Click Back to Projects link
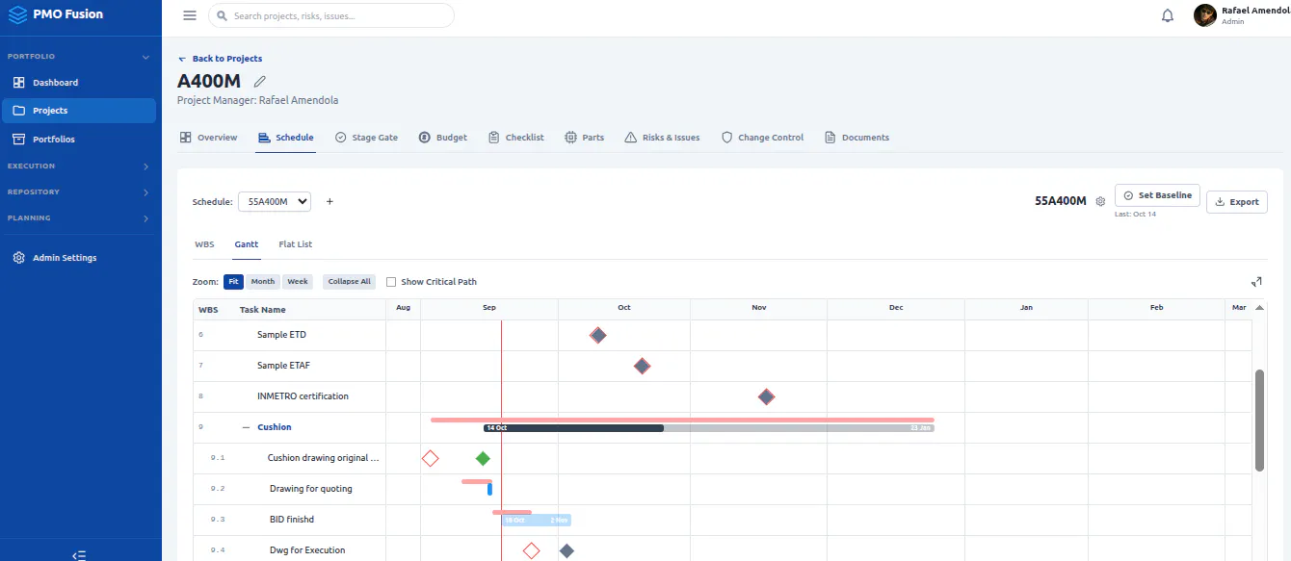The image size is (1291, 561). (221, 59)
